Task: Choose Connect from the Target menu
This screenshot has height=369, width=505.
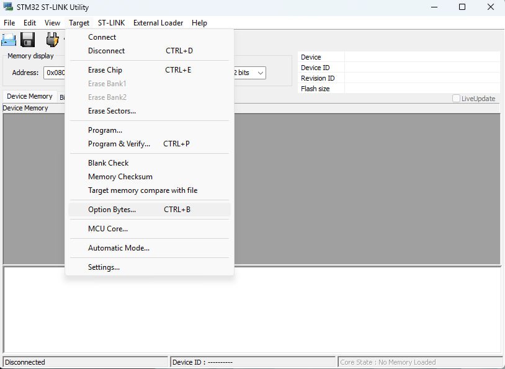Action: [x=150, y=37]
